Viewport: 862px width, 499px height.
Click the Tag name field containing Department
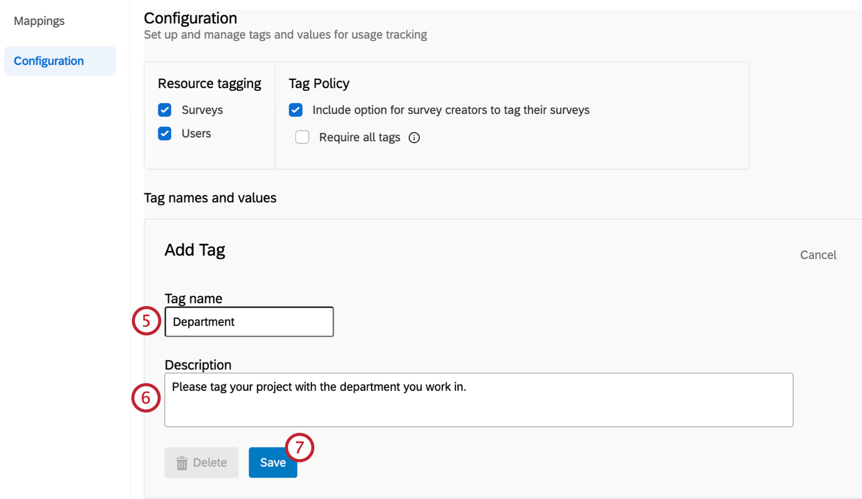[248, 322]
